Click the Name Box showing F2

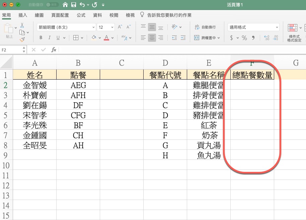click(11, 50)
